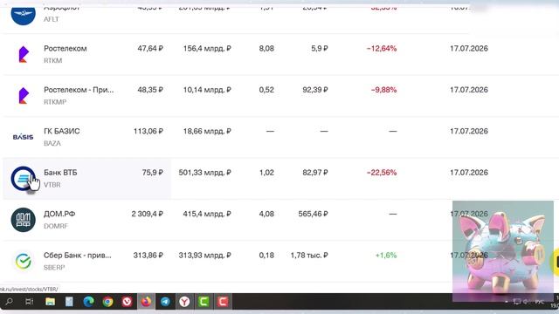Click the price 47,64 ₽

click(150, 49)
